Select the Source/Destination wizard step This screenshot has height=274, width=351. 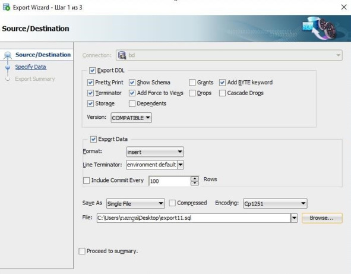(x=43, y=55)
